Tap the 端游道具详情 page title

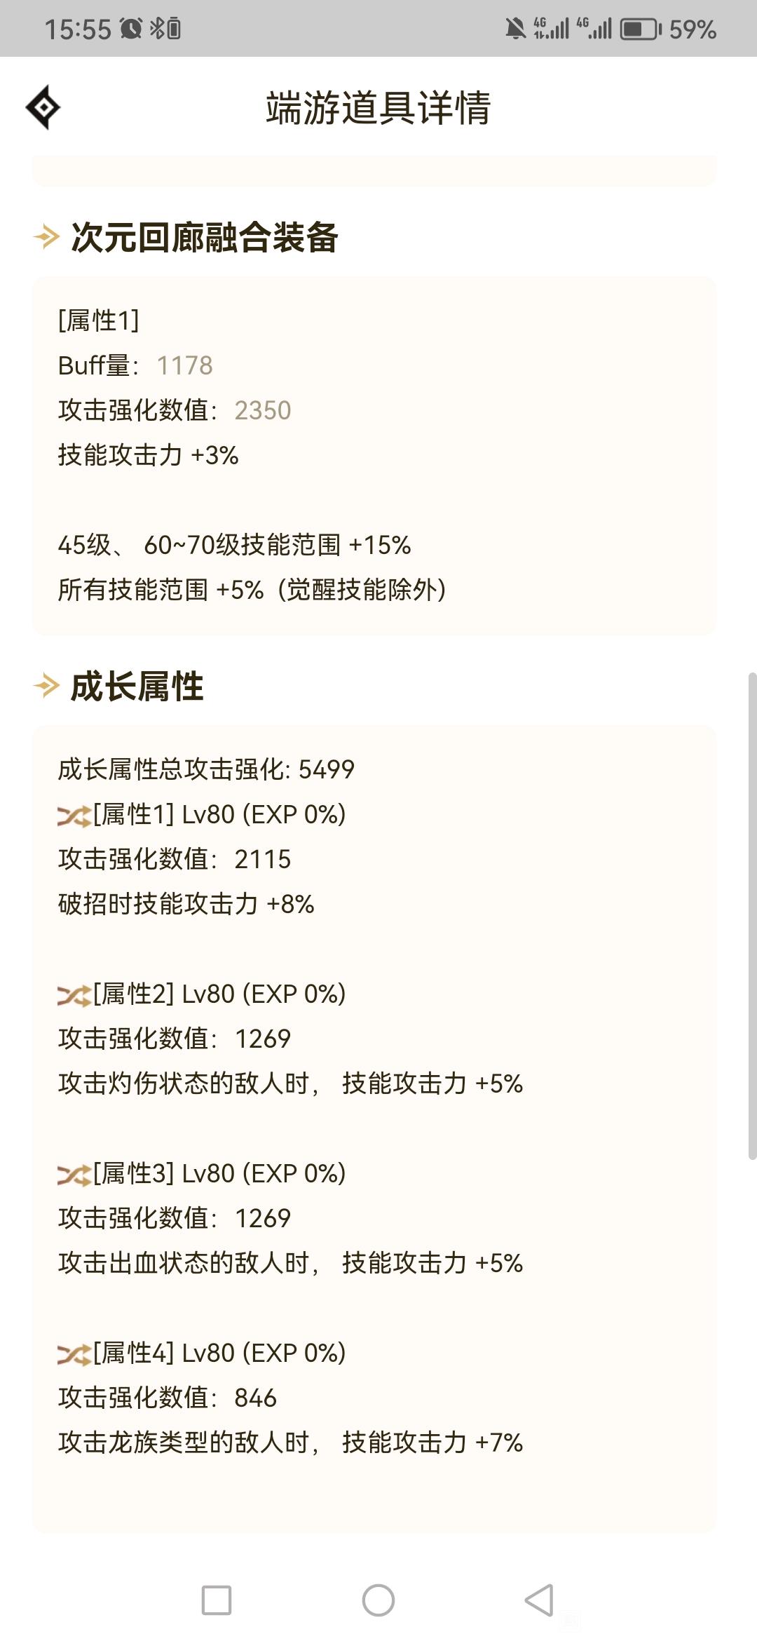(378, 108)
